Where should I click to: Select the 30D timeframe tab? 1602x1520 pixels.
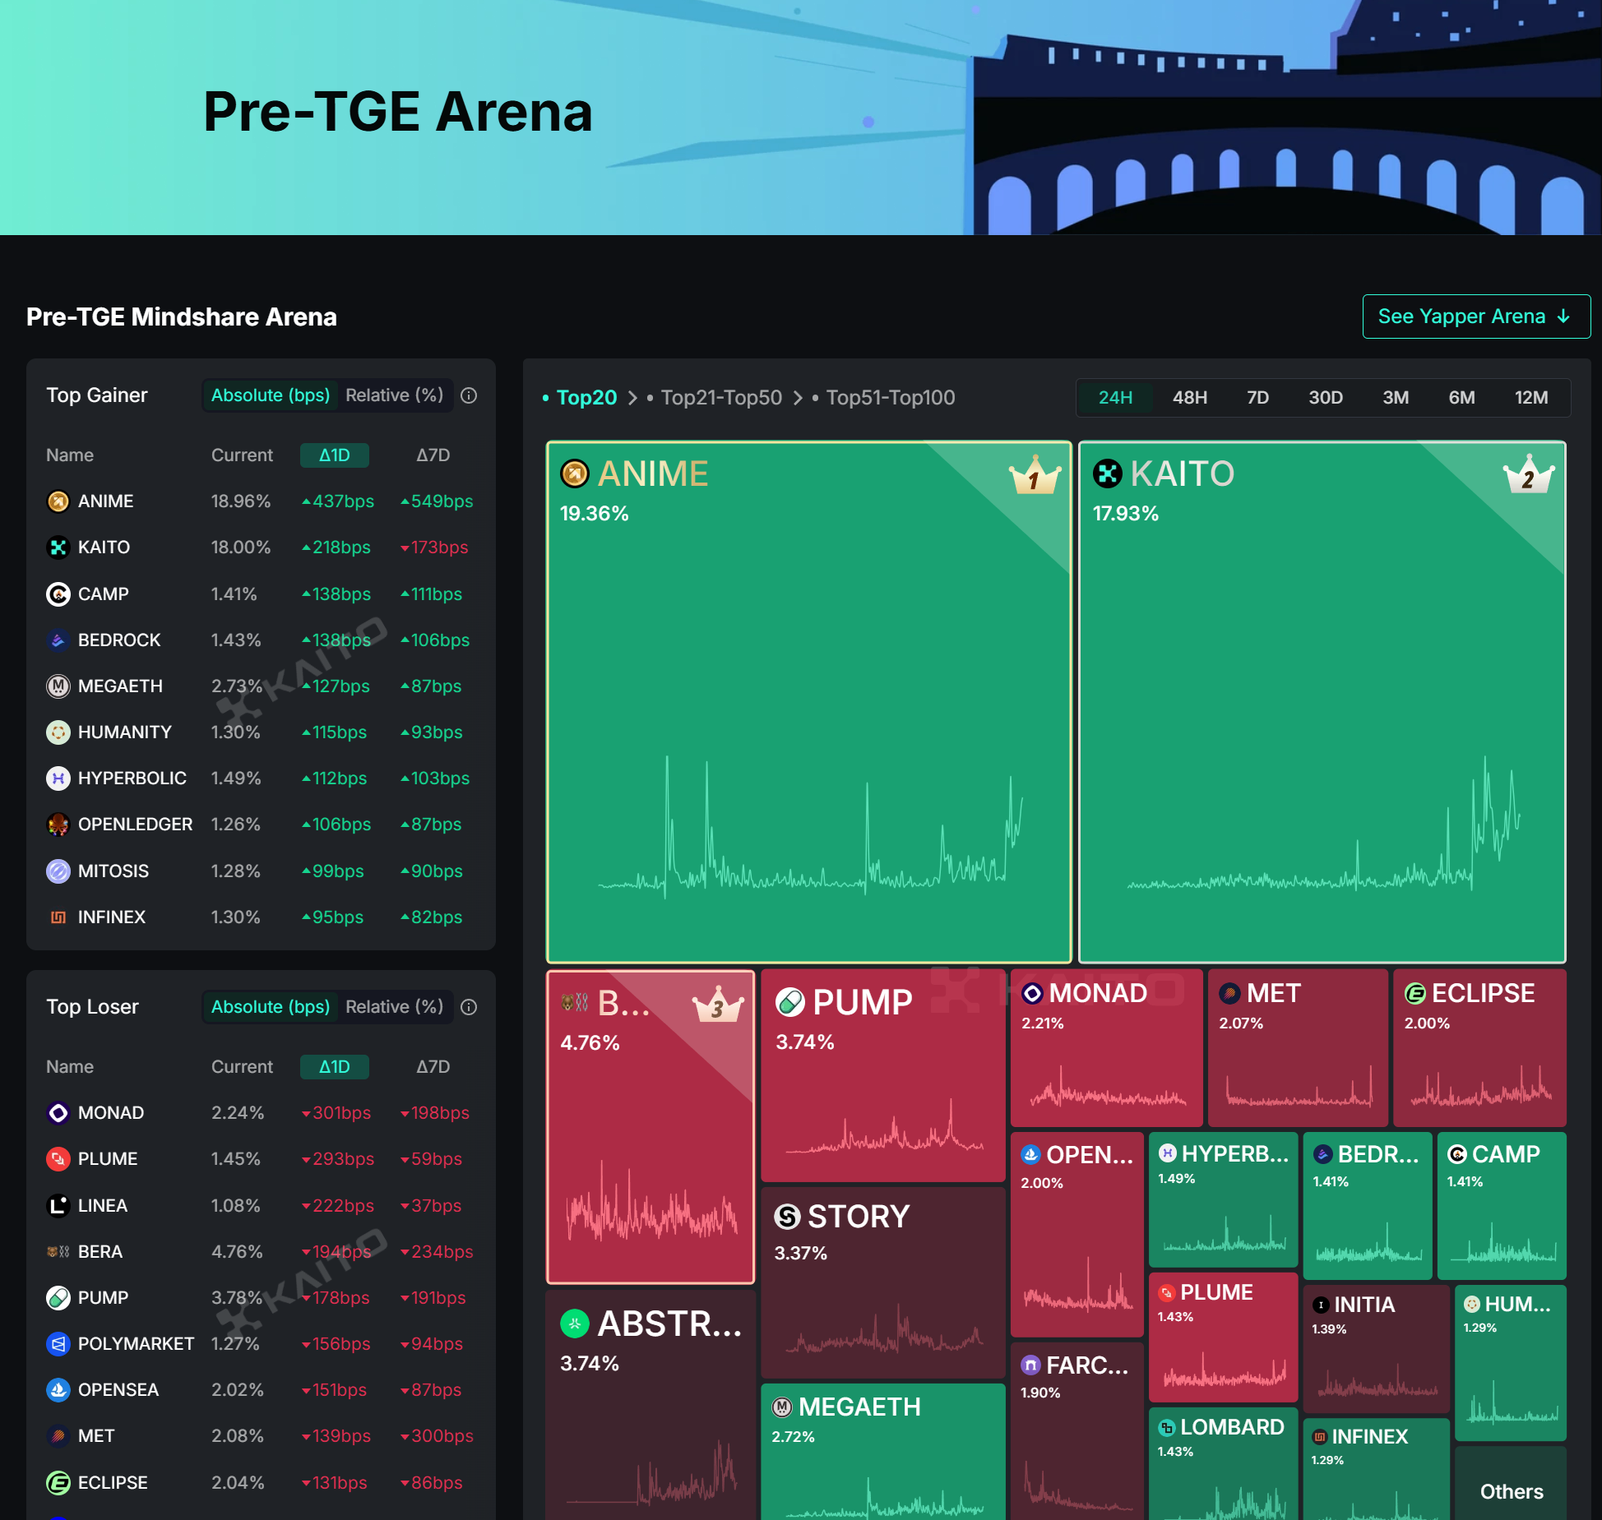click(1325, 398)
